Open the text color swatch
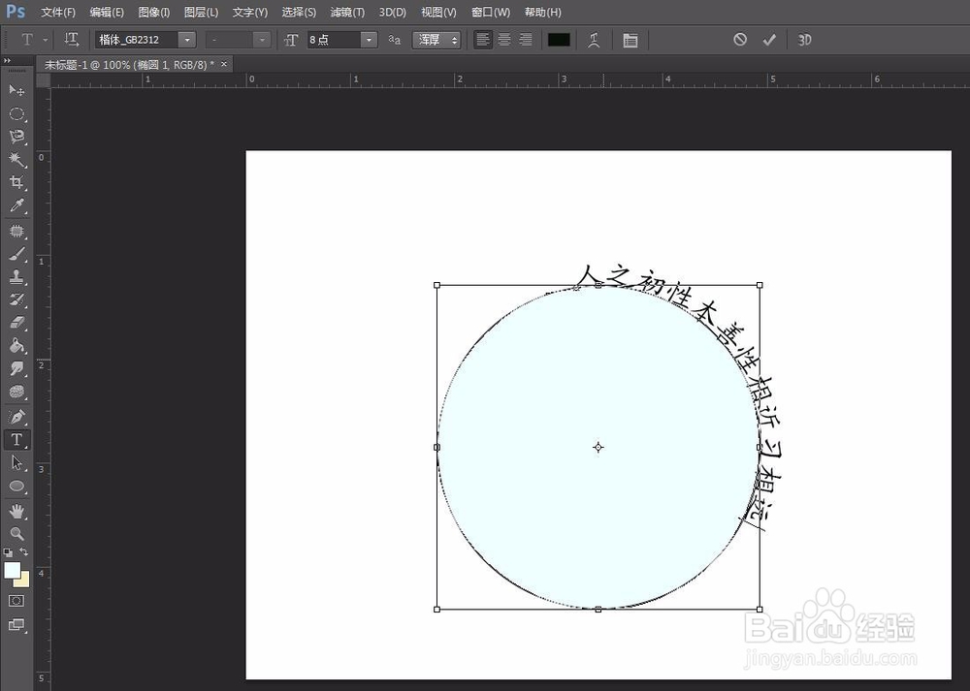This screenshot has width=970, height=691. click(559, 40)
